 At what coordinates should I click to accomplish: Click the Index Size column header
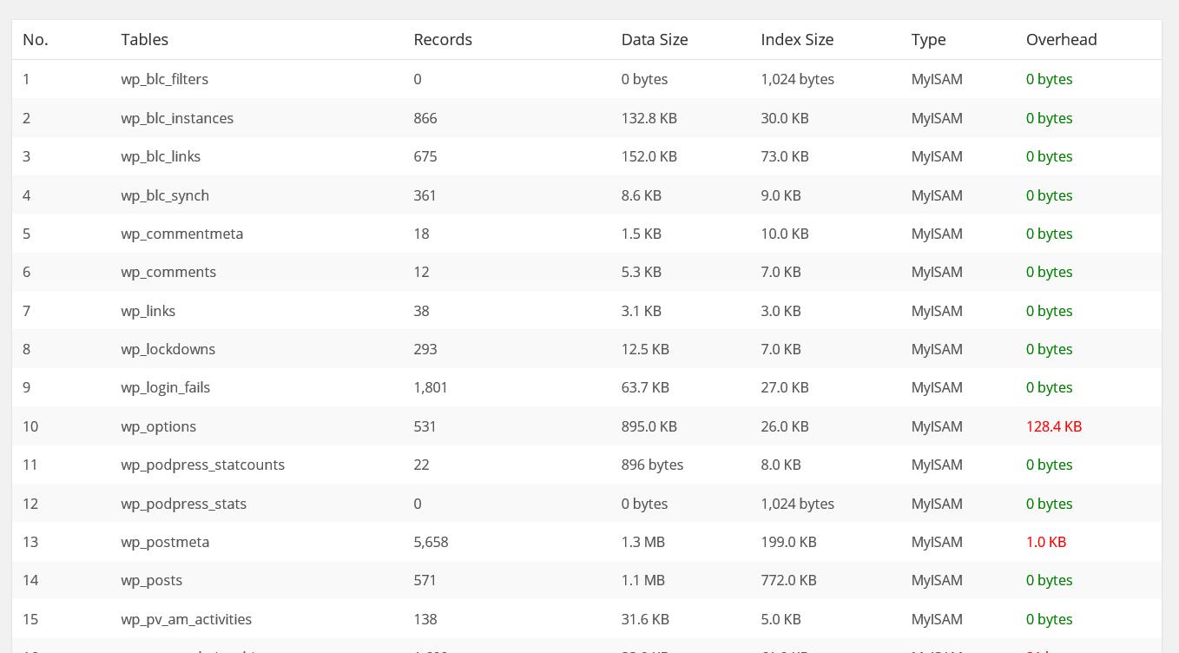797,40
